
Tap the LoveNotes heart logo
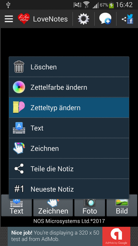coord(24,19)
